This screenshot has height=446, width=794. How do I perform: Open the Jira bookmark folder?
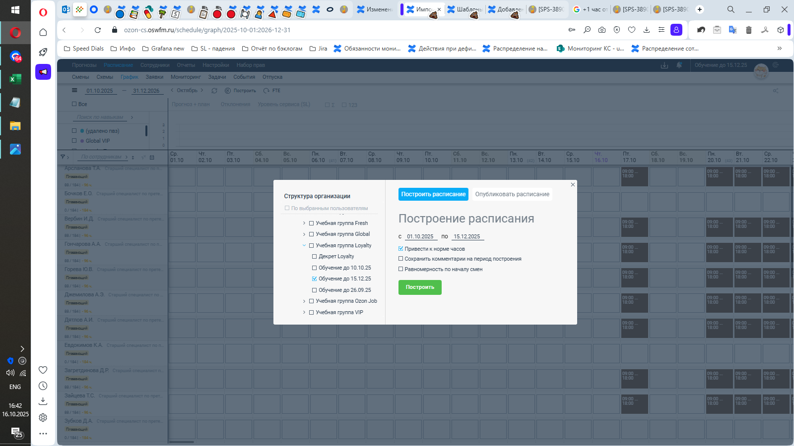click(318, 49)
